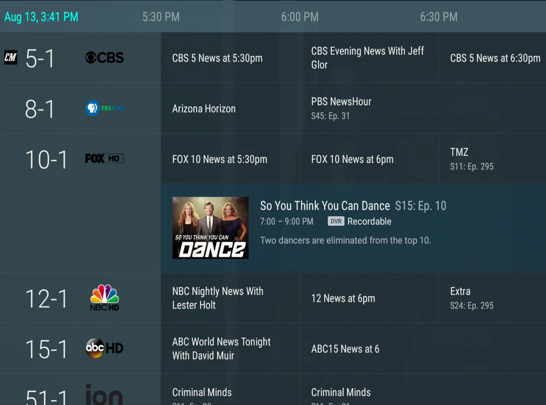Select NBC Nightly News With Lester Holt

[x=230, y=298]
